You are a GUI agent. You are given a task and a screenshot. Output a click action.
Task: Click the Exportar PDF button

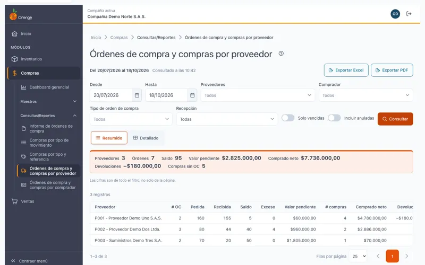point(392,70)
